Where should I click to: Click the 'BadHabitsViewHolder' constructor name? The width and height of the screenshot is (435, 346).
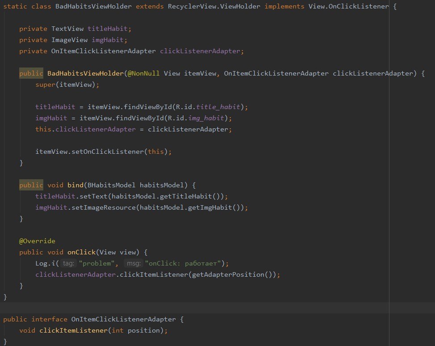tap(85, 73)
